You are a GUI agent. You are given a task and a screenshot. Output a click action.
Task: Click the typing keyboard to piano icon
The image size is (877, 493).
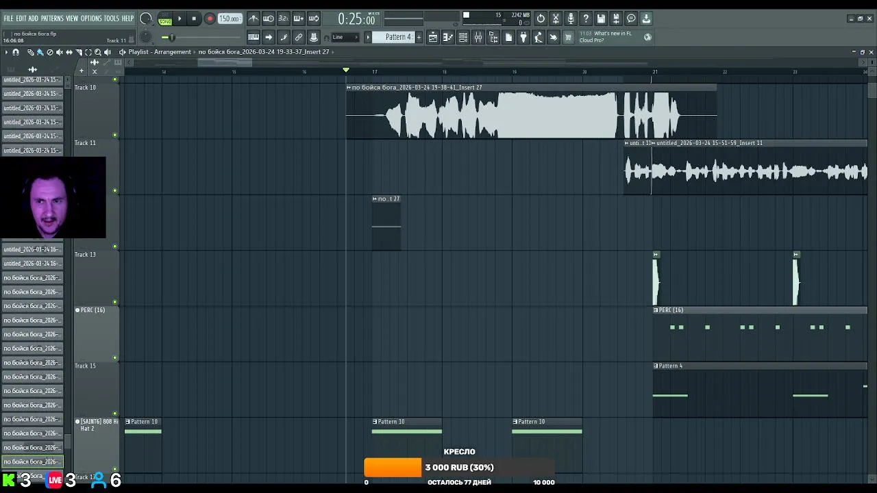(254, 37)
